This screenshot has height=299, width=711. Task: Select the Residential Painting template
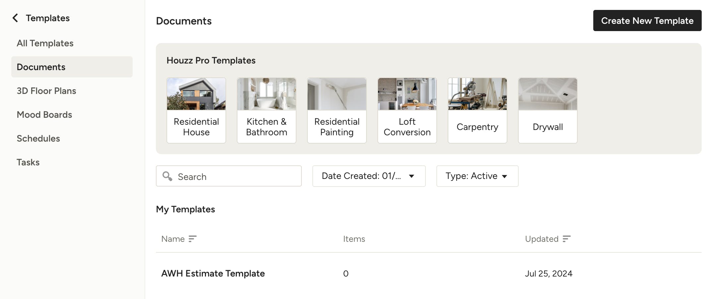(337, 110)
